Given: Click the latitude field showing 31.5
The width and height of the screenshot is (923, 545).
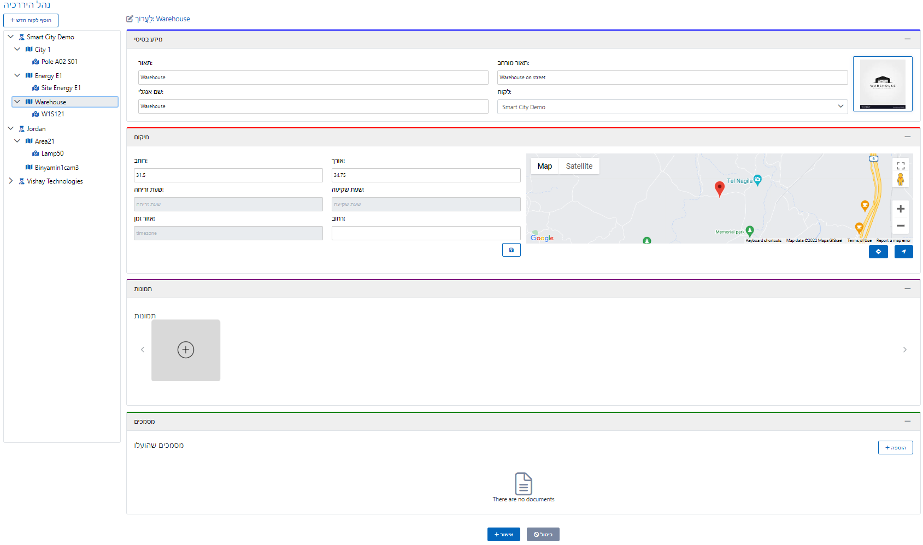Looking at the screenshot, I should coord(228,175).
